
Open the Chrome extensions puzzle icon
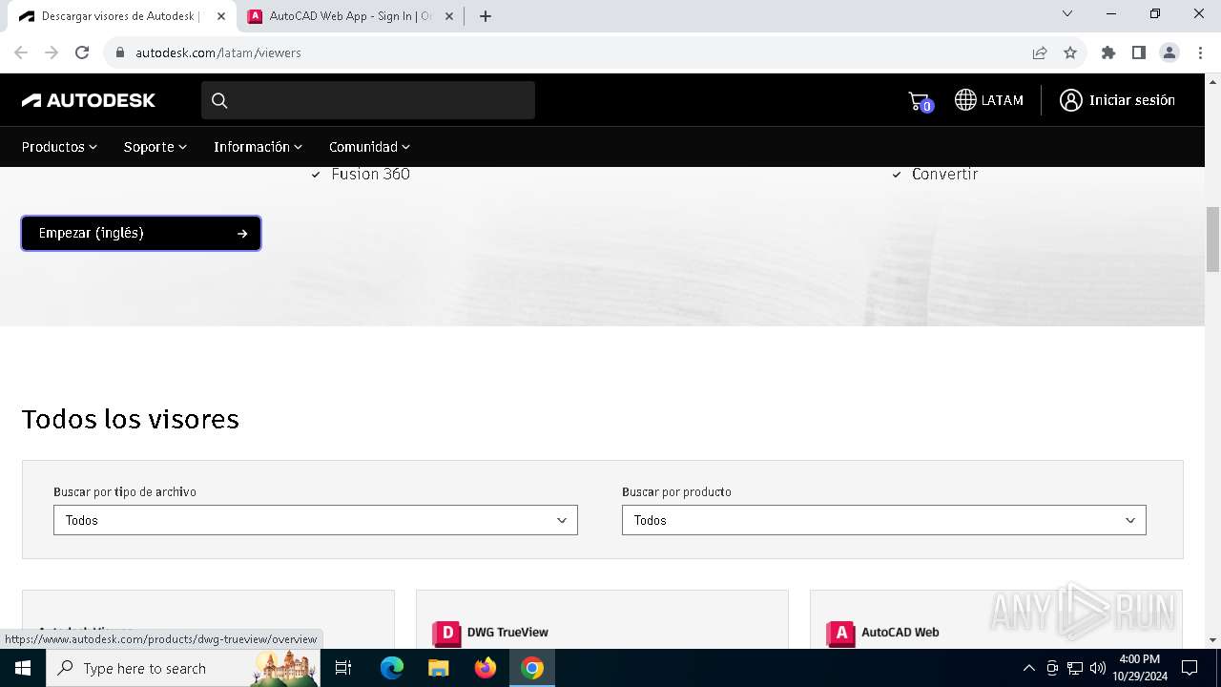1108,52
